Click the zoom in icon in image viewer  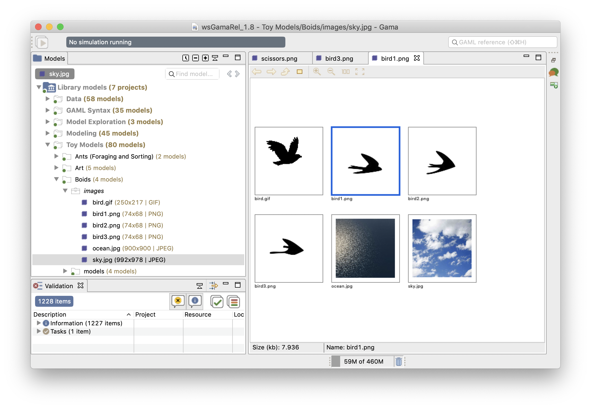(317, 72)
